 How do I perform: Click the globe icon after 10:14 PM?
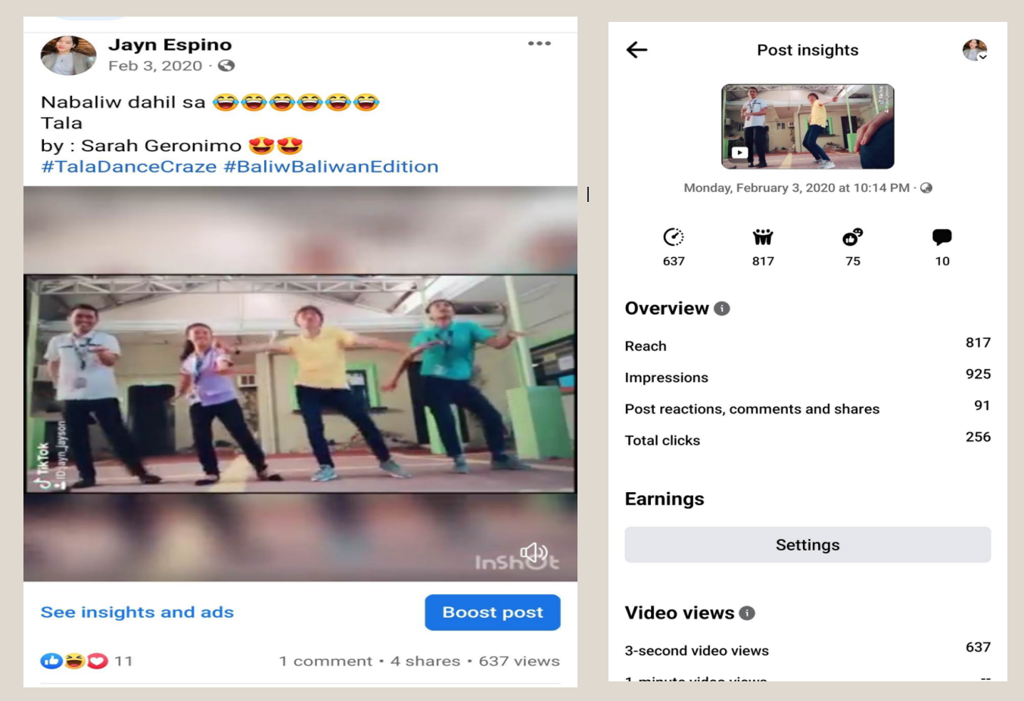[926, 188]
